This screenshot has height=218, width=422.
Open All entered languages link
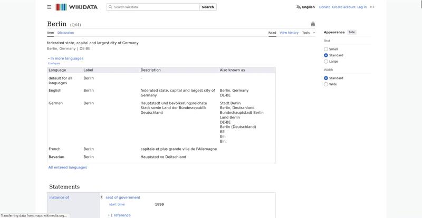[x=68, y=167]
